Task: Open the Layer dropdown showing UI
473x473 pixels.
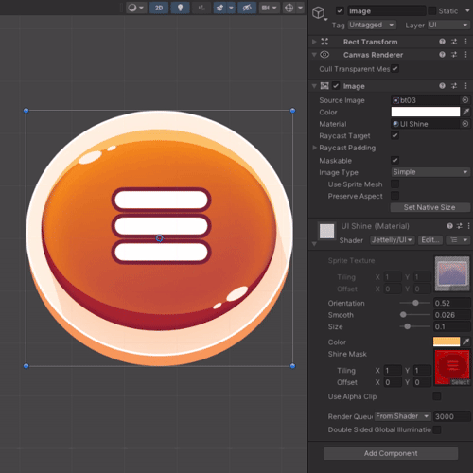Action: click(x=448, y=25)
